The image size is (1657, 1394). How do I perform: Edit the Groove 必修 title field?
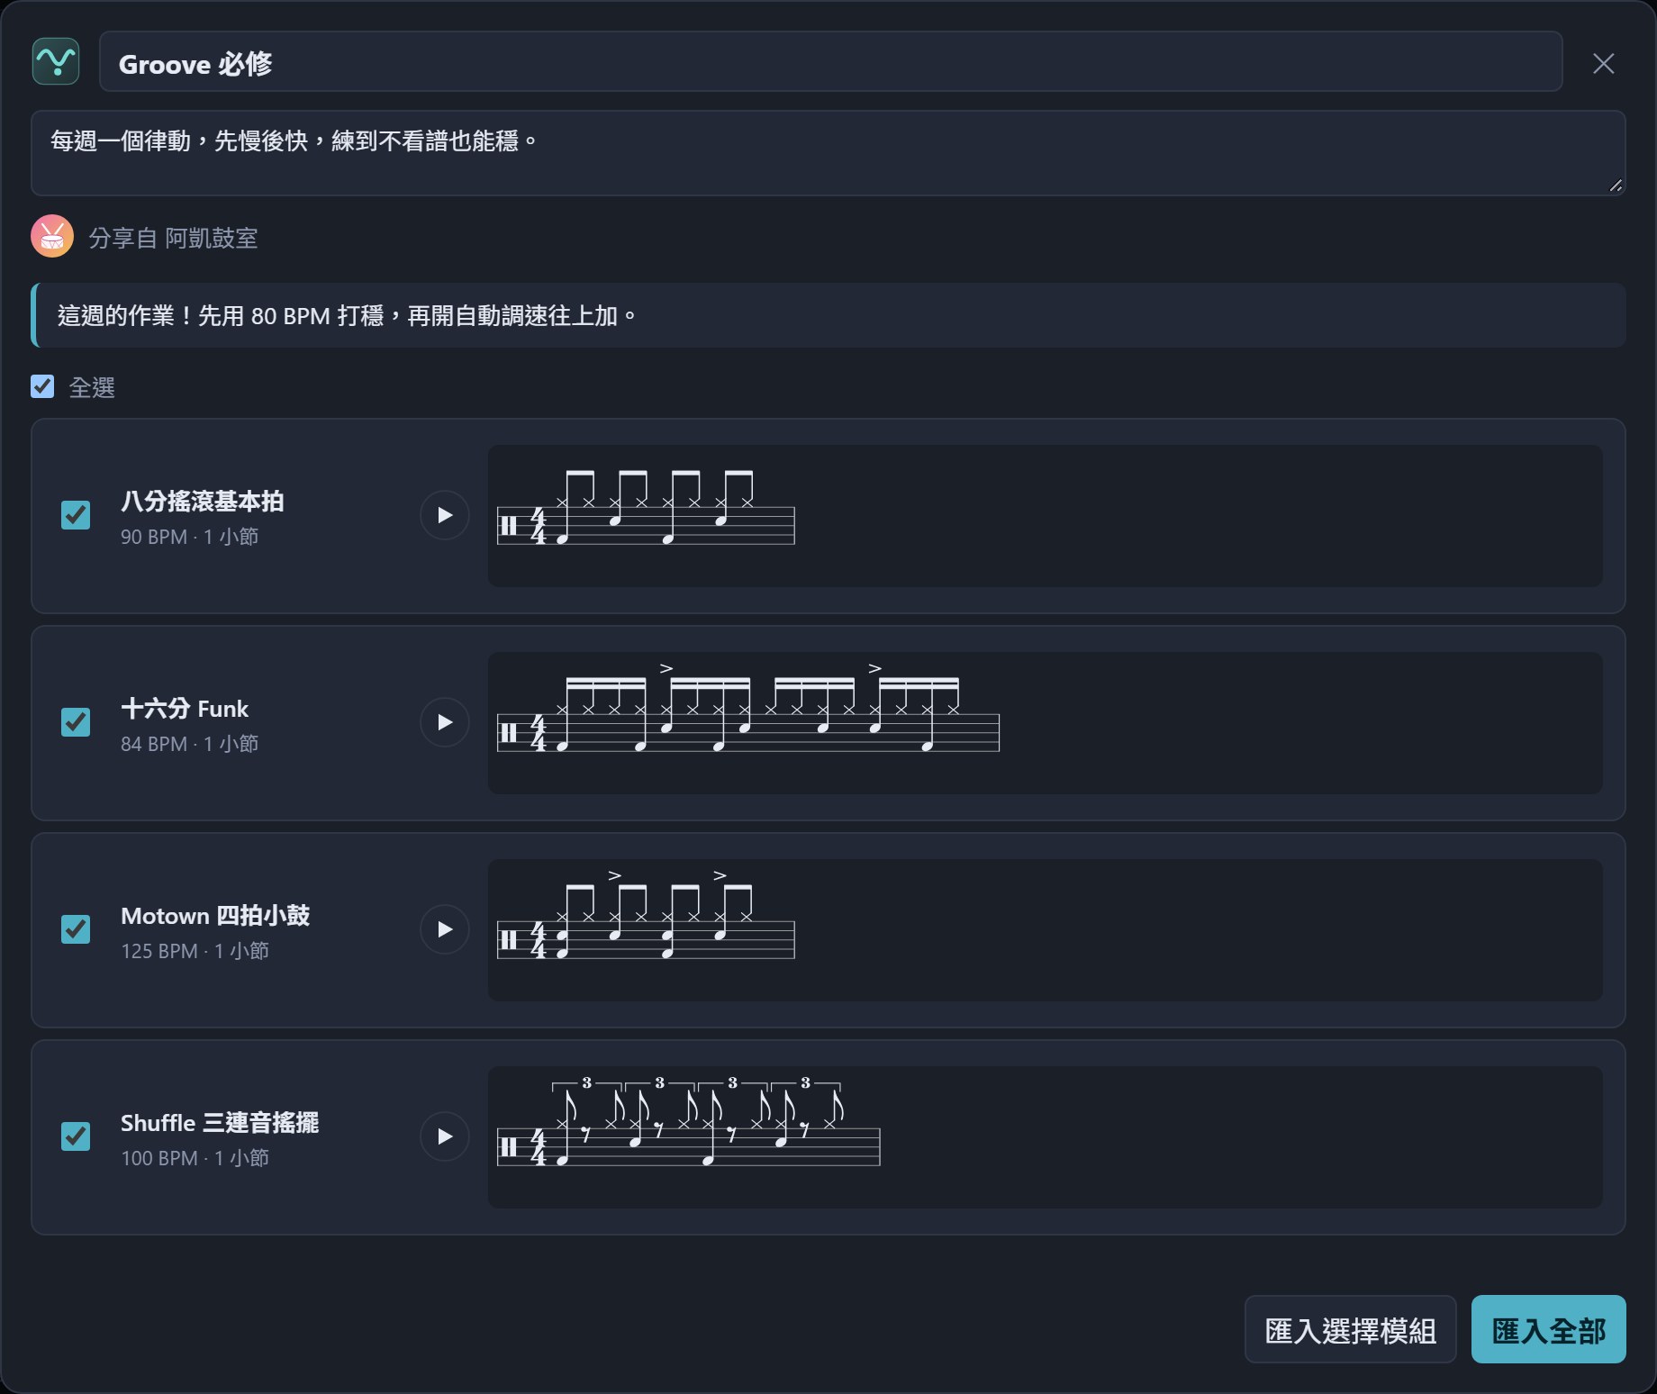[830, 62]
